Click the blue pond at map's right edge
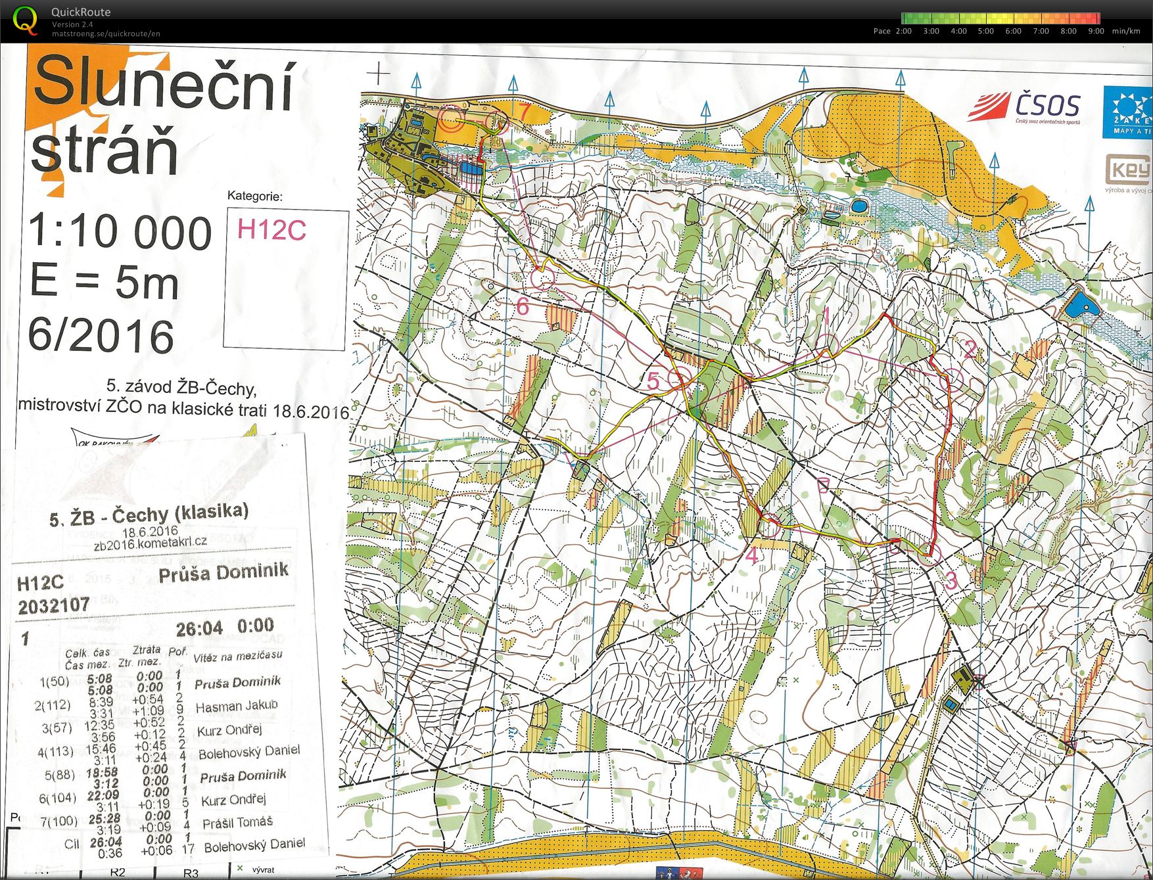 tap(1082, 306)
